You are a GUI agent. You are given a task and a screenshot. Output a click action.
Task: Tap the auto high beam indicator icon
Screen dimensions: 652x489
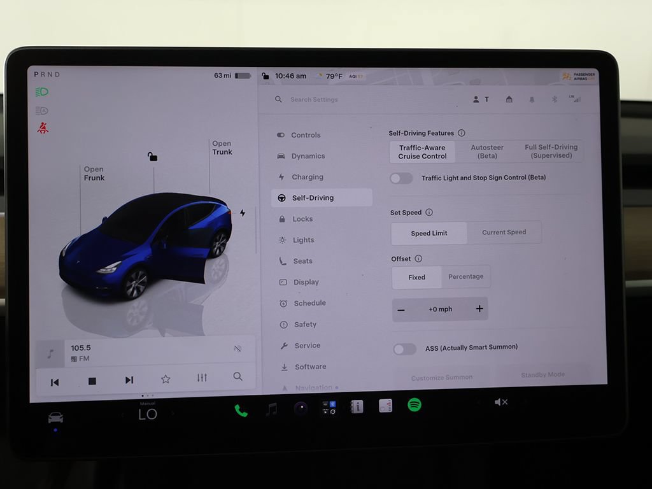pyautogui.click(x=41, y=111)
